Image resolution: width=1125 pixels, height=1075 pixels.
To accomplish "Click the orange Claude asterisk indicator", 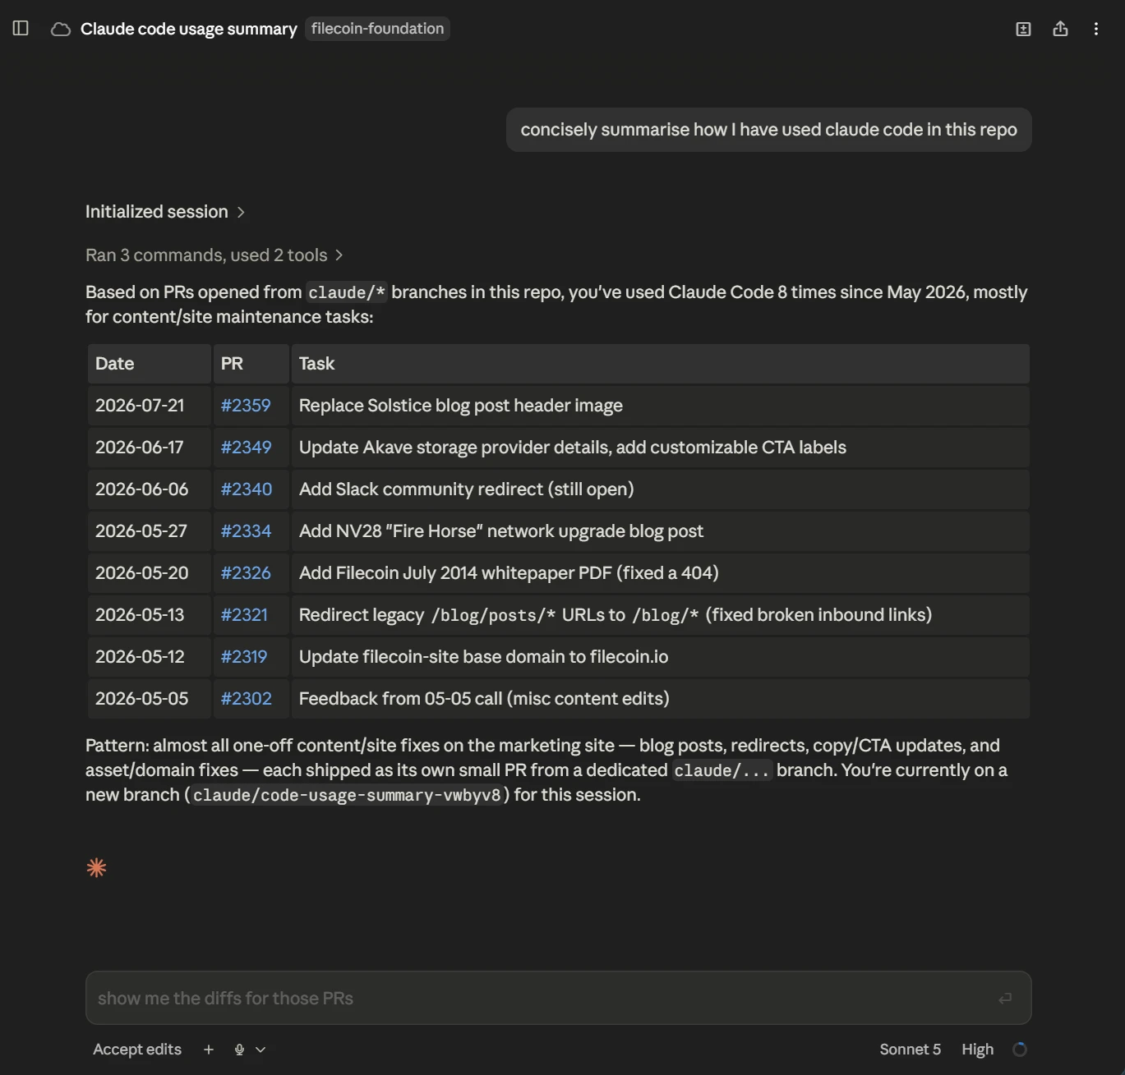I will click(x=96, y=868).
